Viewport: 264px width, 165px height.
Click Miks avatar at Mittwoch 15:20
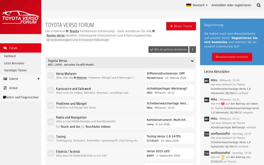point(207,81)
